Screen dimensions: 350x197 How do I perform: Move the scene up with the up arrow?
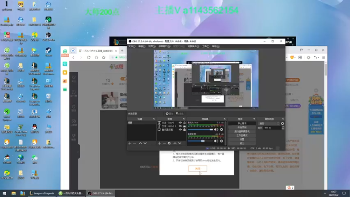point(140,143)
